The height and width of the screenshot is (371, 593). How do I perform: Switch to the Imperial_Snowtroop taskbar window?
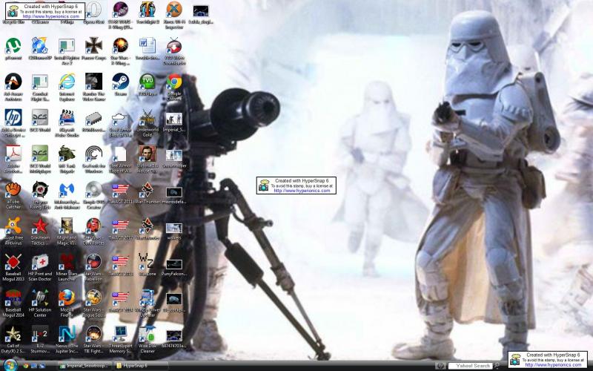tap(85, 366)
